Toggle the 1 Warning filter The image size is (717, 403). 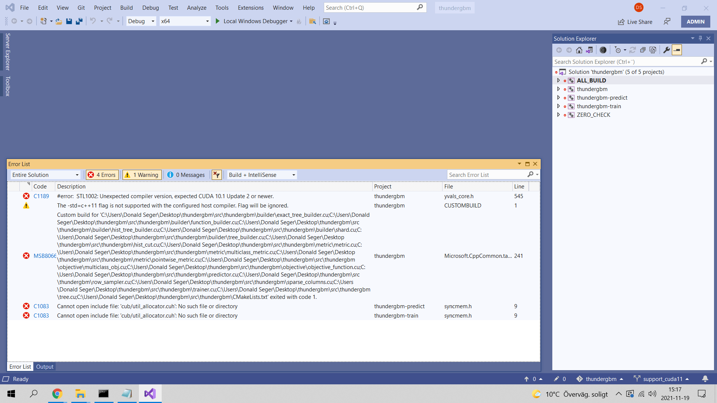click(x=142, y=175)
